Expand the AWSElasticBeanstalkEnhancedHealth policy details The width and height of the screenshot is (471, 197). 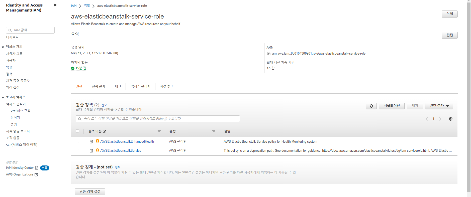(91, 142)
